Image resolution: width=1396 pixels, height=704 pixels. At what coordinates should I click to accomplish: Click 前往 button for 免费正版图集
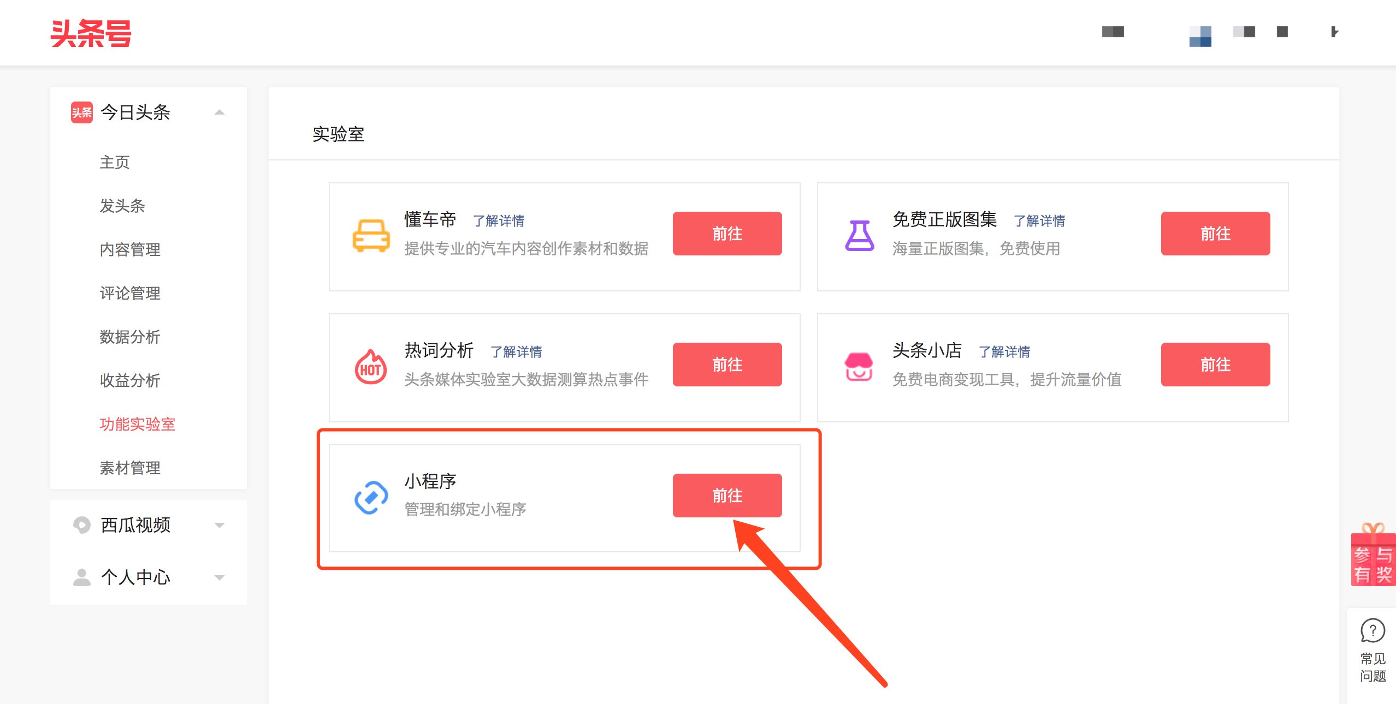pos(1216,234)
